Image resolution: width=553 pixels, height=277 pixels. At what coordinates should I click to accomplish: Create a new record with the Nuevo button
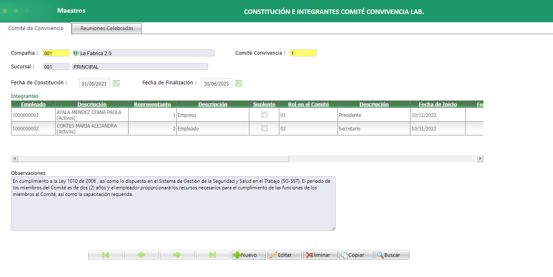[x=249, y=254]
